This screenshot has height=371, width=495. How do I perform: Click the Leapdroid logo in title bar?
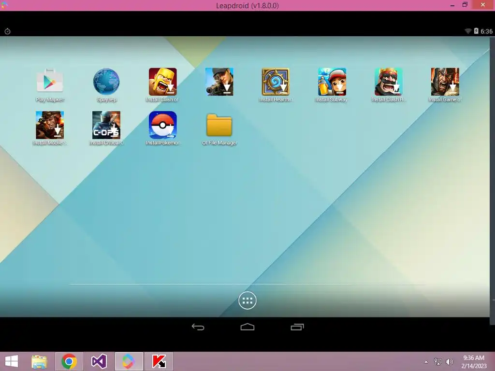click(x=4, y=5)
